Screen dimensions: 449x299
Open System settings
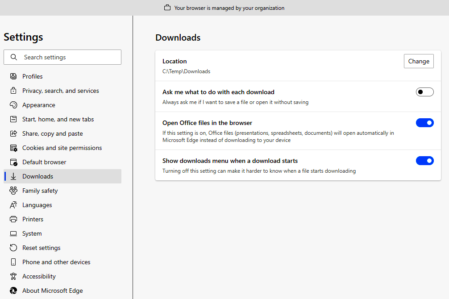tap(62, 233)
